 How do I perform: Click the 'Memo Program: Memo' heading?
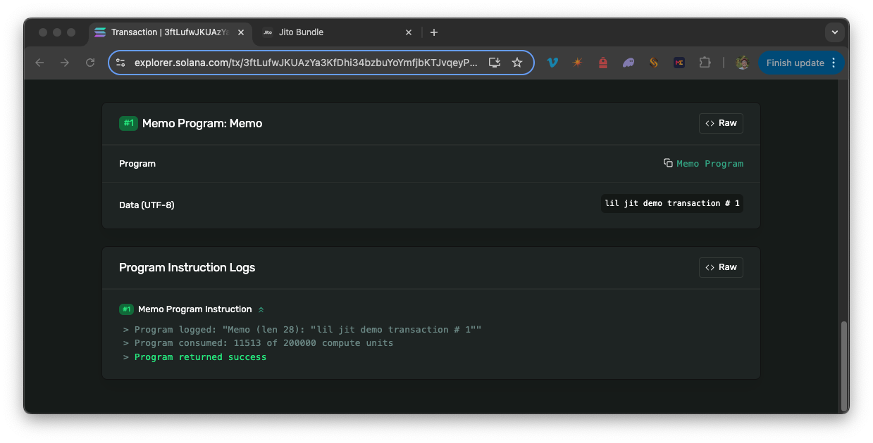202,123
